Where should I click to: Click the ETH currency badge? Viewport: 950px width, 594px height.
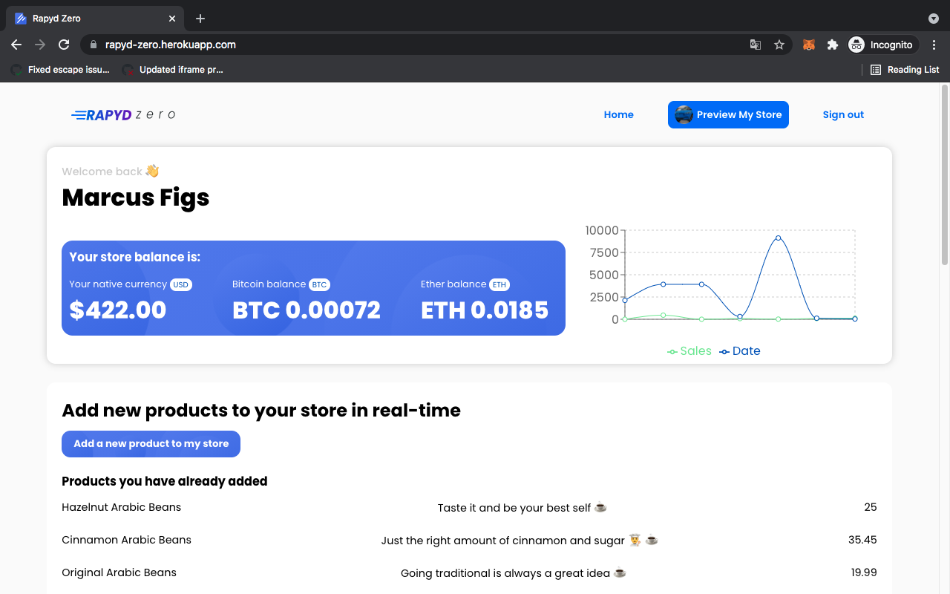[499, 284]
